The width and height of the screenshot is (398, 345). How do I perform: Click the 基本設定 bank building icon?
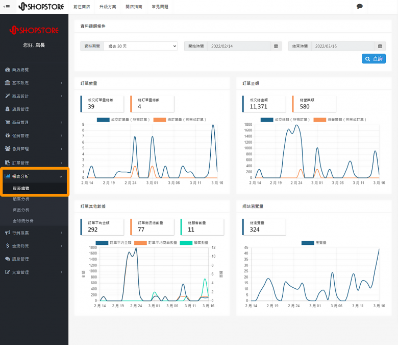(8, 83)
